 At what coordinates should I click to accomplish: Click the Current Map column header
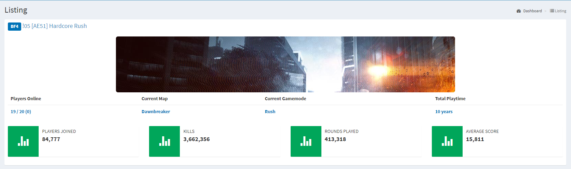pyautogui.click(x=155, y=98)
